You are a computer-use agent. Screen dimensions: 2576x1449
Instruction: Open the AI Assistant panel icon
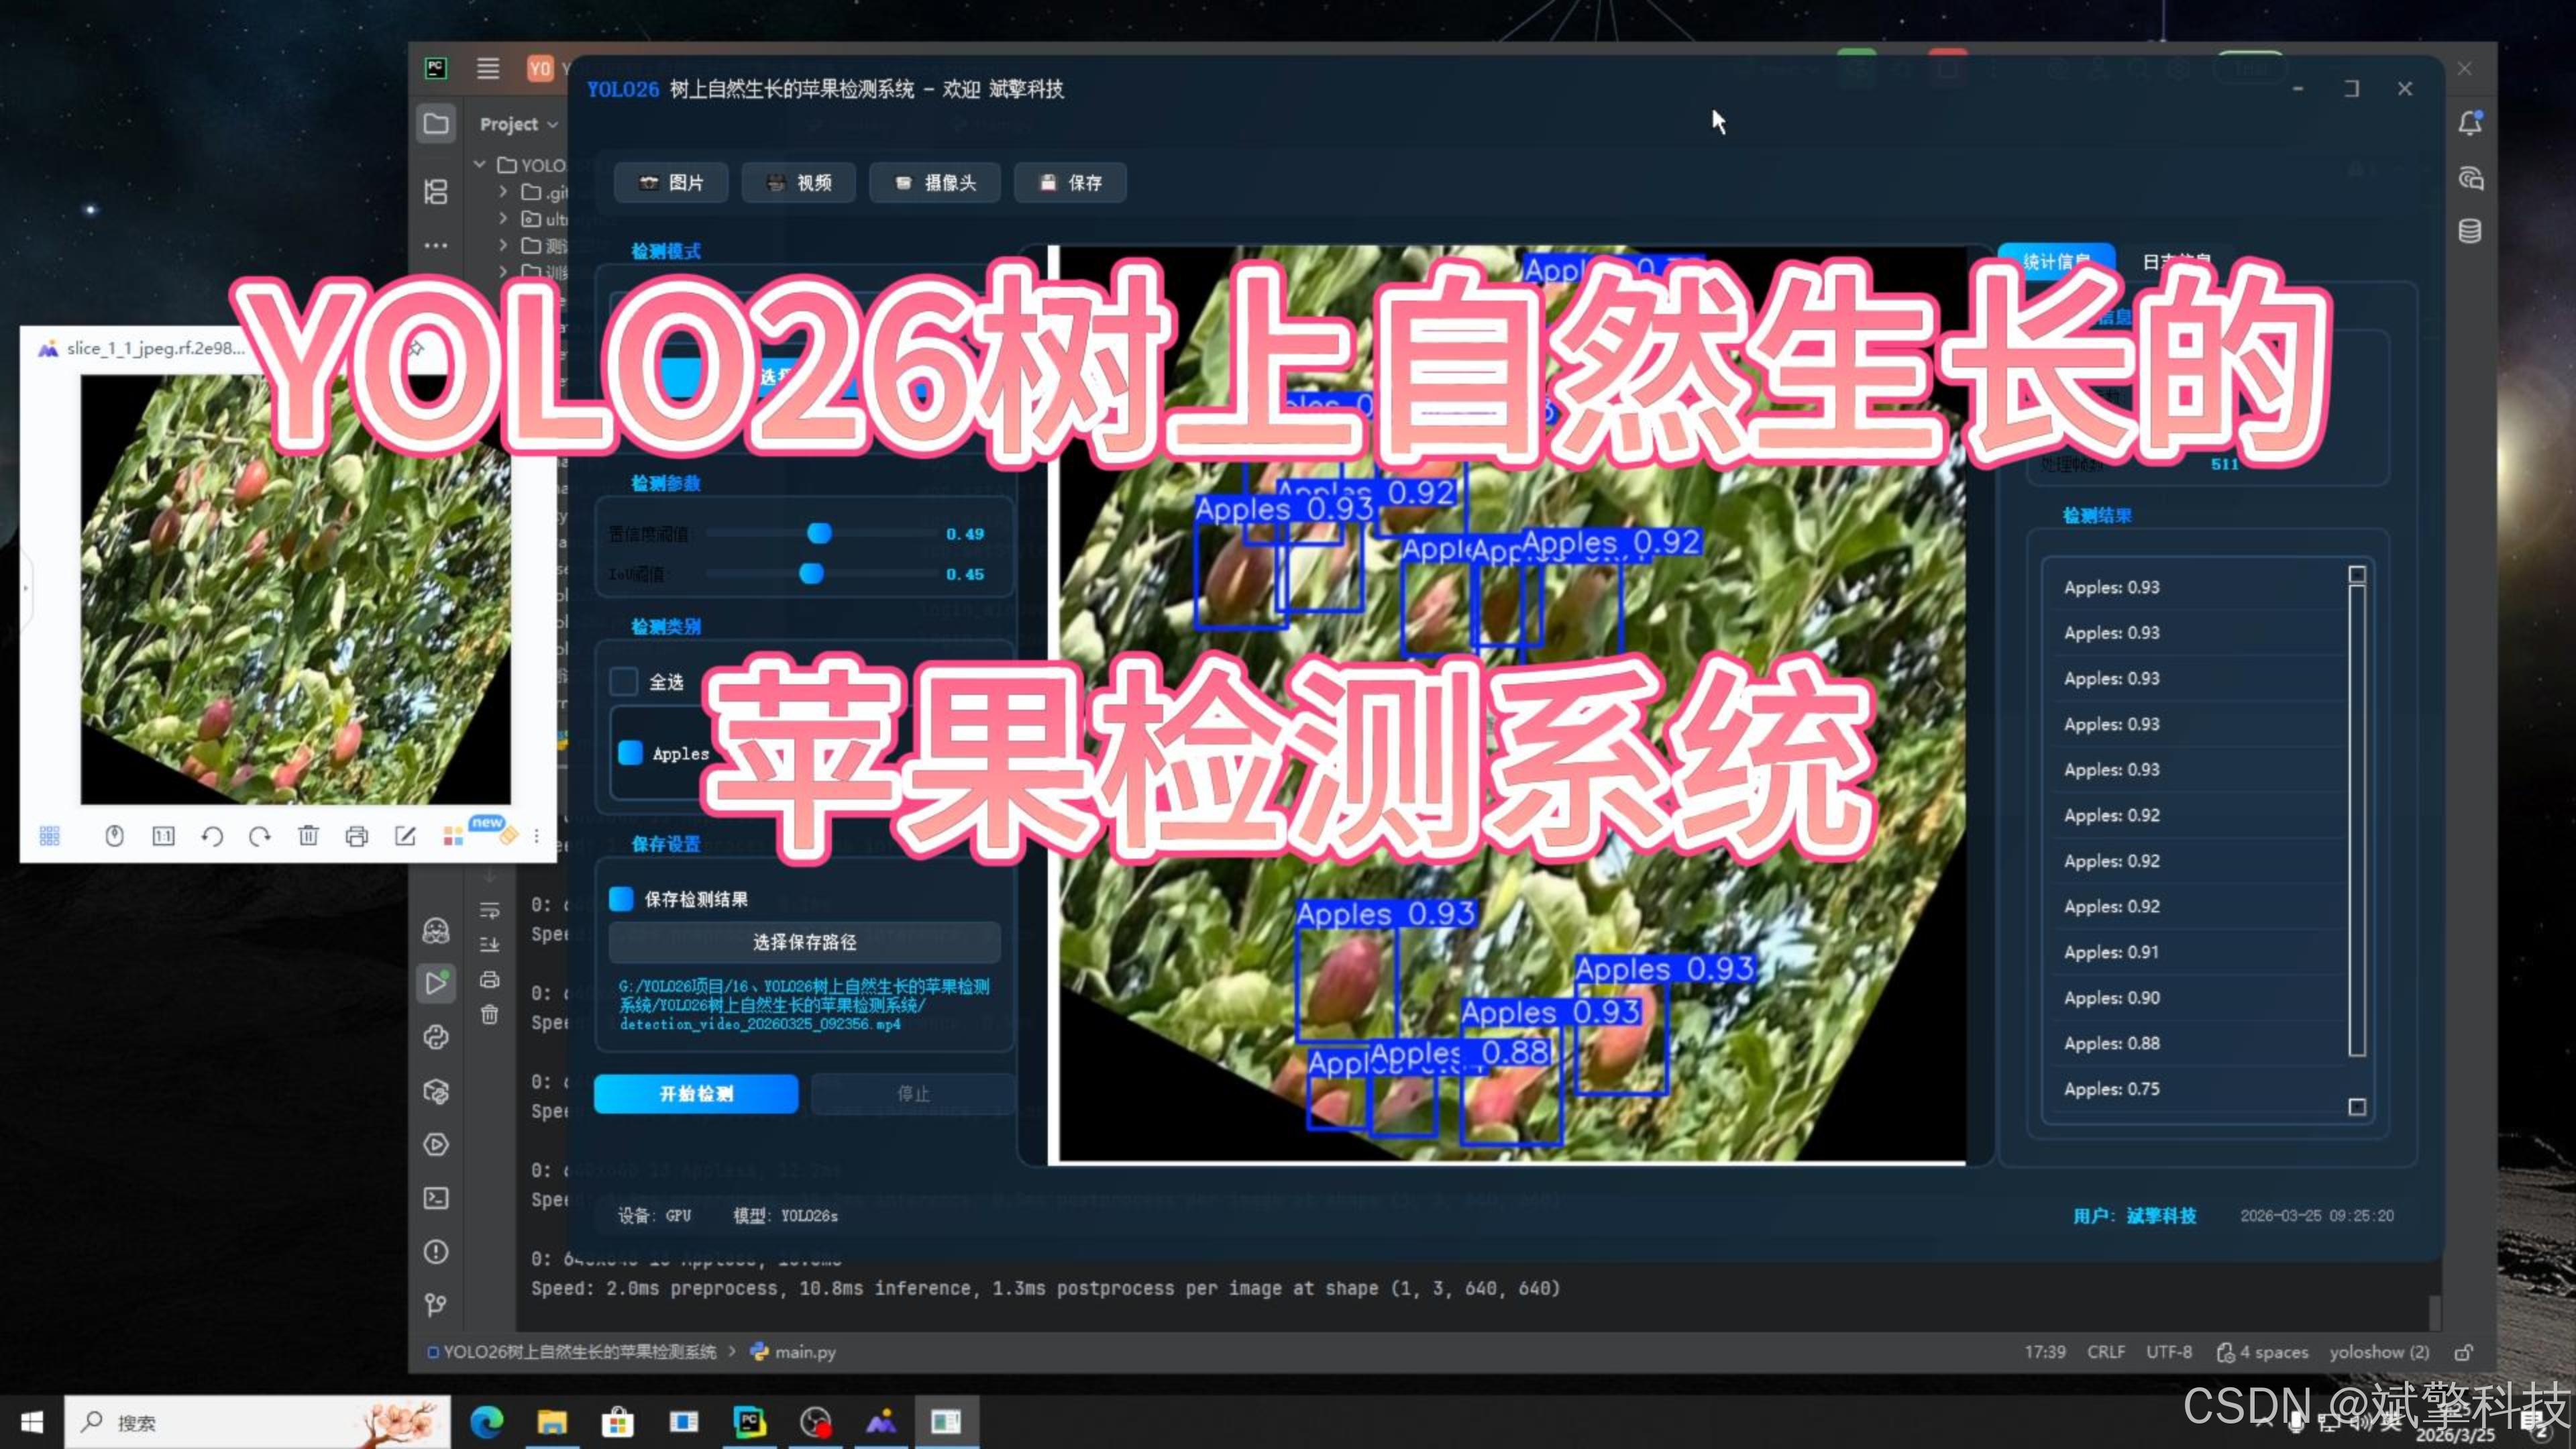click(2470, 178)
